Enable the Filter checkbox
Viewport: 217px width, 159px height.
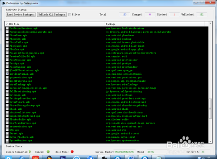(x=70, y=14)
